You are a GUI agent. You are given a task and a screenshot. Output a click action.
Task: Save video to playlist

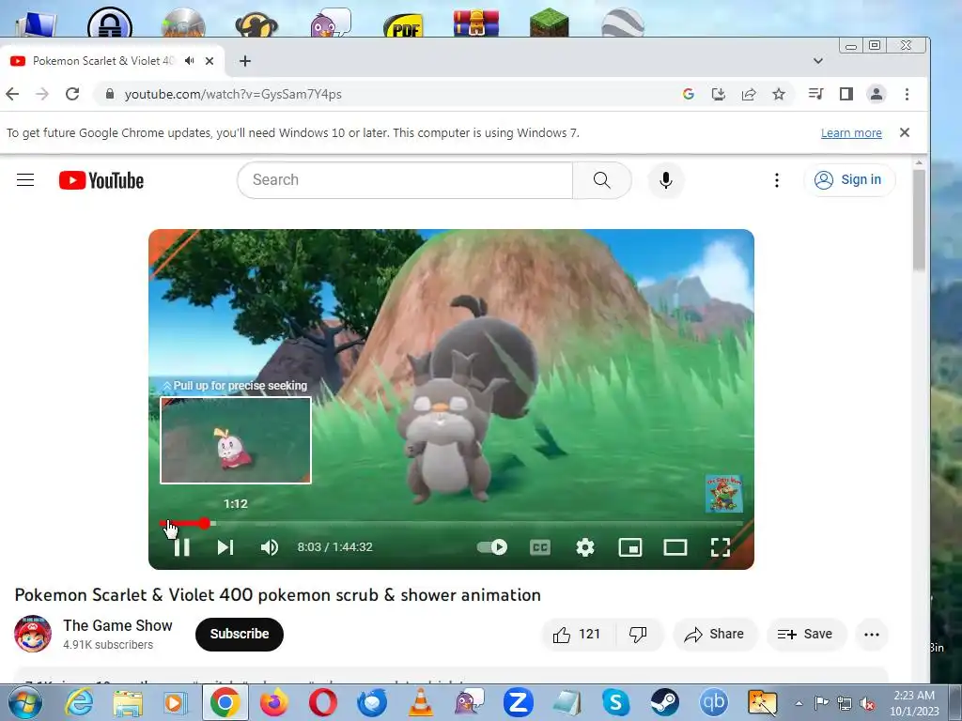[x=806, y=634]
